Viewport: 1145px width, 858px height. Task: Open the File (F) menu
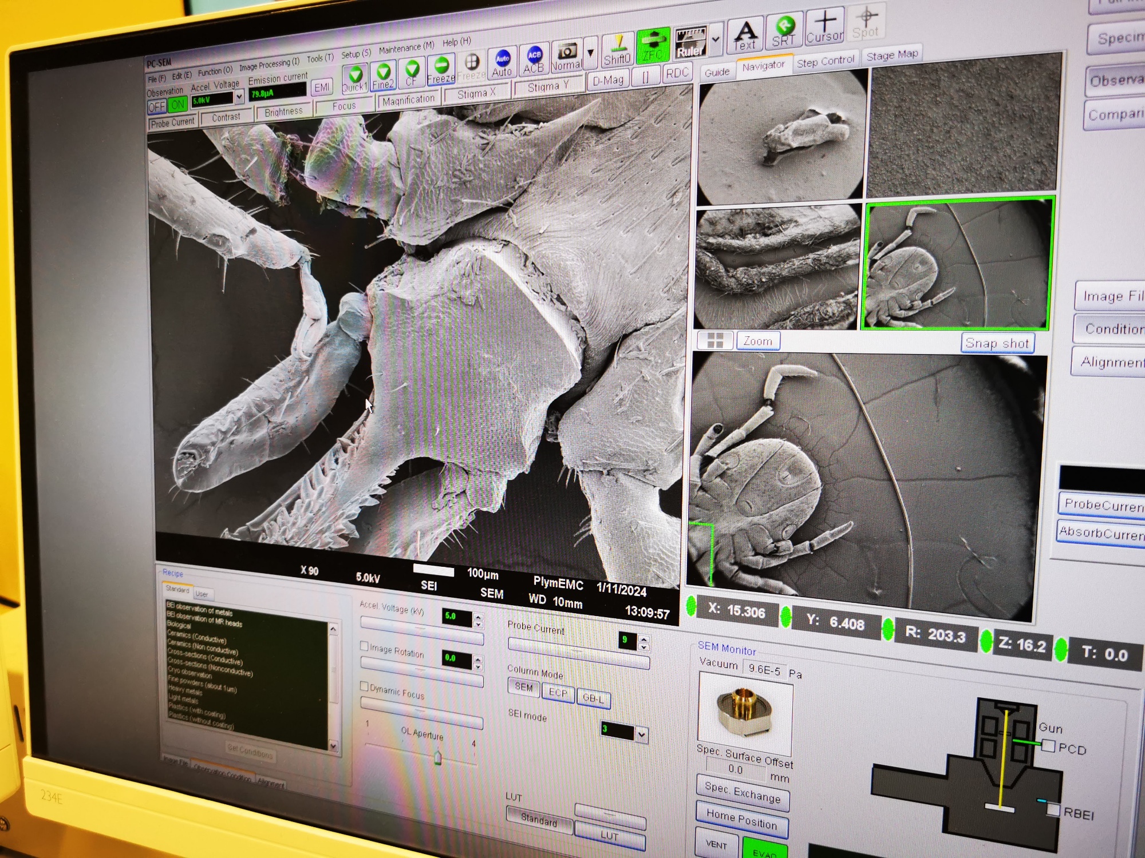coord(156,79)
